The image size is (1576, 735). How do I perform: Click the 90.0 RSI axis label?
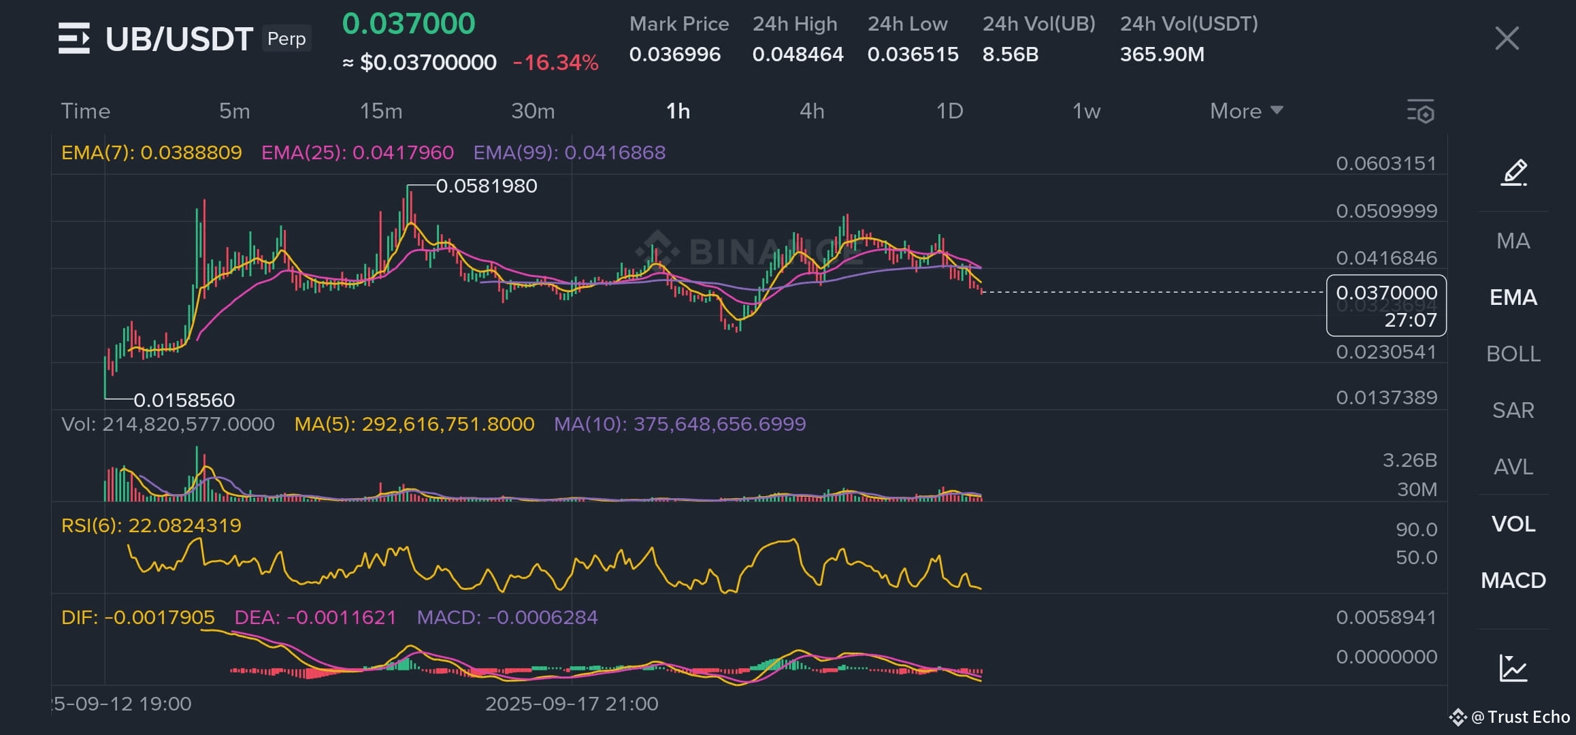pos(1416,529)
